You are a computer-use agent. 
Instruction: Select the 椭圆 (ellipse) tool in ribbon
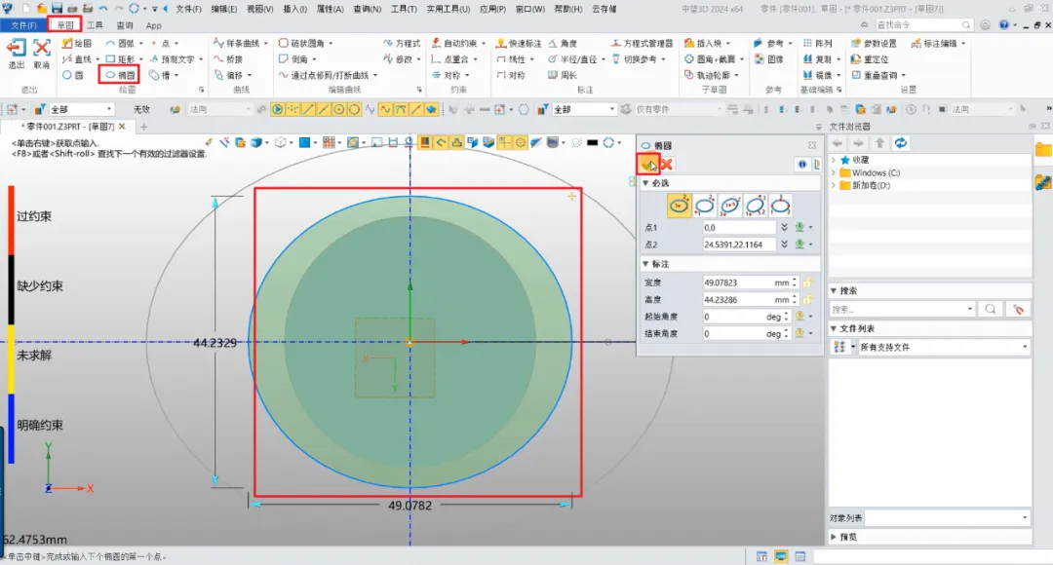coord(120,75)
